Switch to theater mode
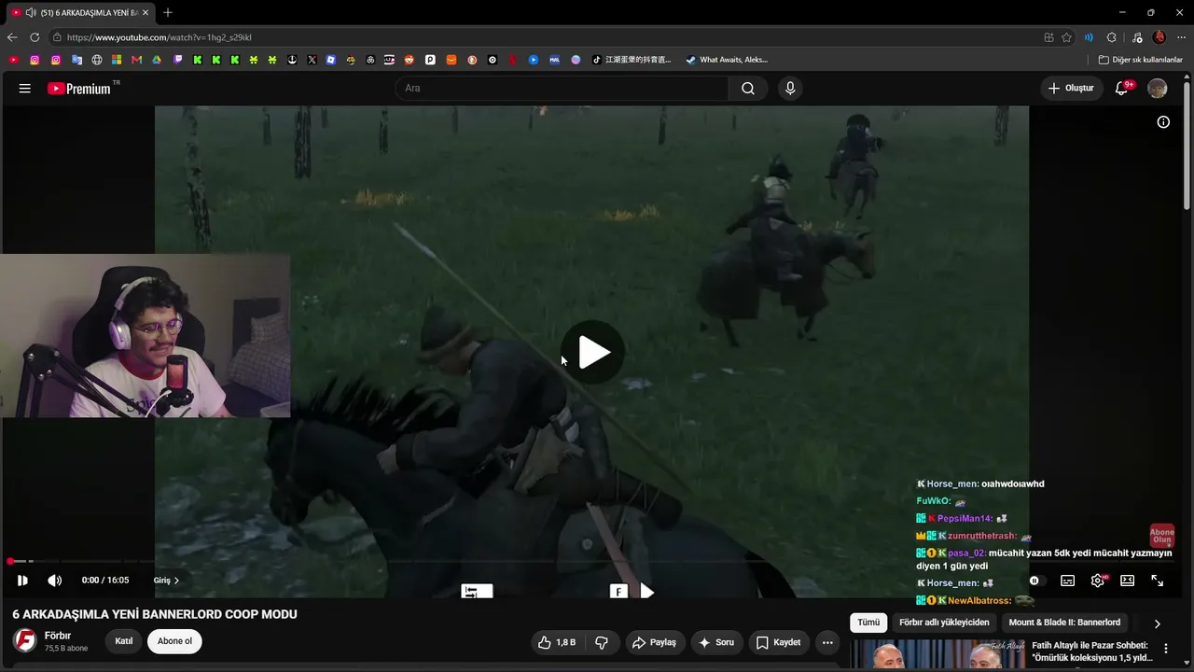1194x672 pixels. click(1127, 581)
